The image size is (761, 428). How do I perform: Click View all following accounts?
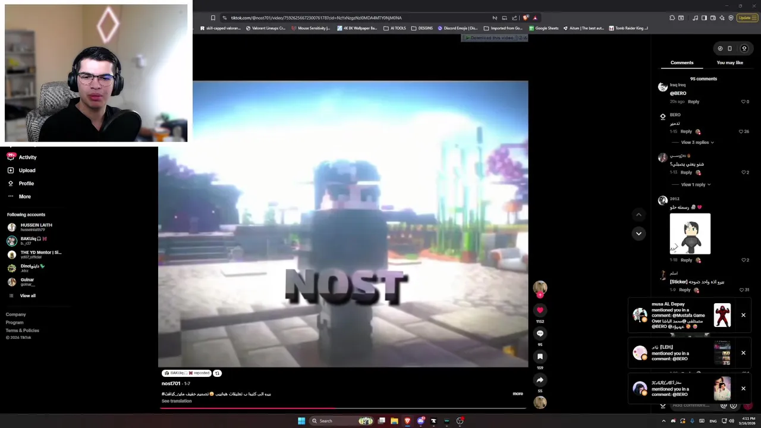pyautogui.click(x=27, y=295)
